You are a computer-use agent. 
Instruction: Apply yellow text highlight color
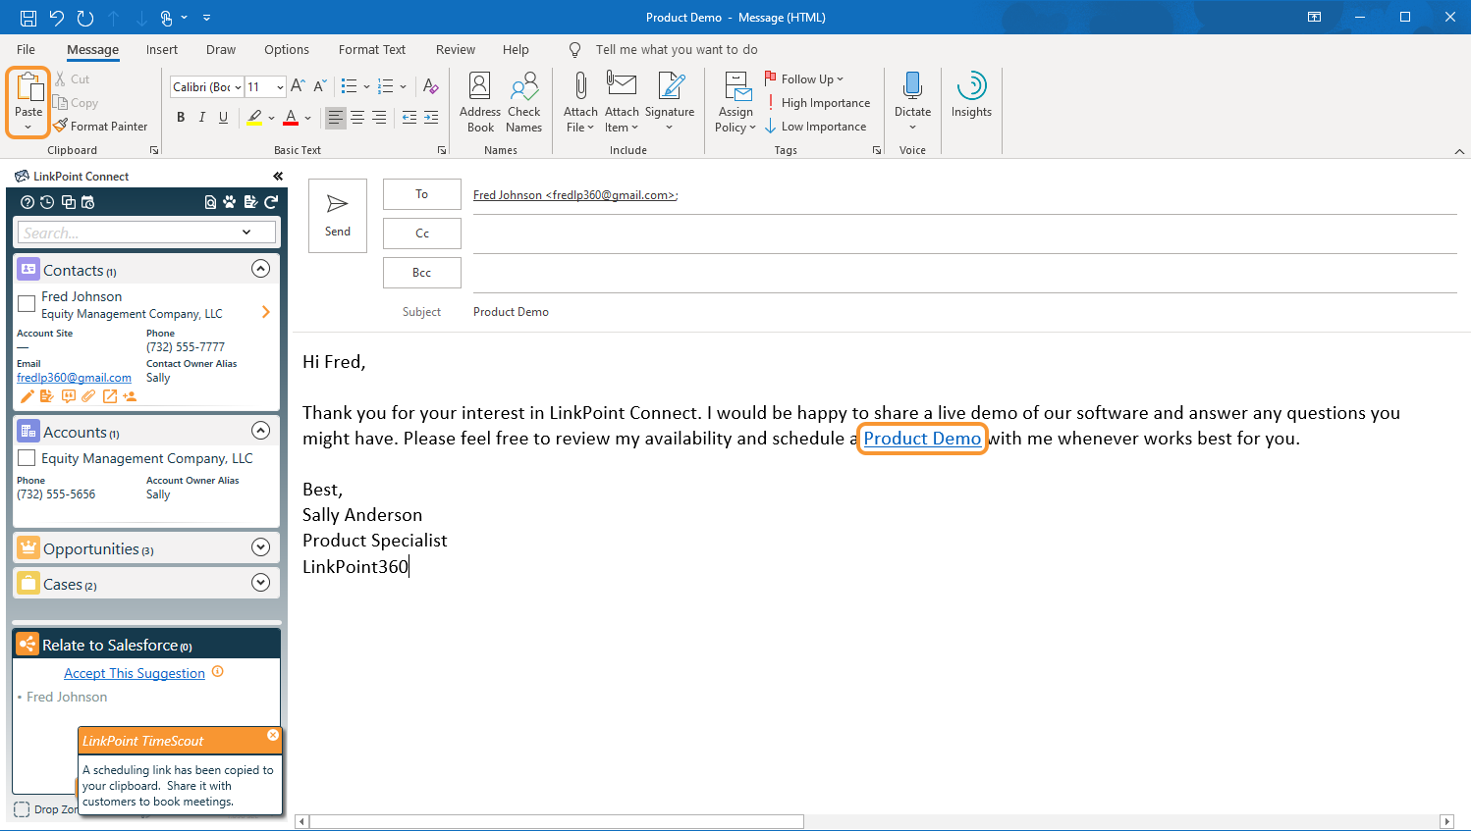[x=254, y=117]
